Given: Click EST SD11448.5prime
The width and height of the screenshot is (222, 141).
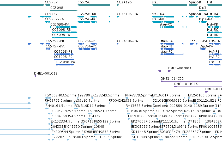Looking at the screenshot, I should click(x=145, y=132).
